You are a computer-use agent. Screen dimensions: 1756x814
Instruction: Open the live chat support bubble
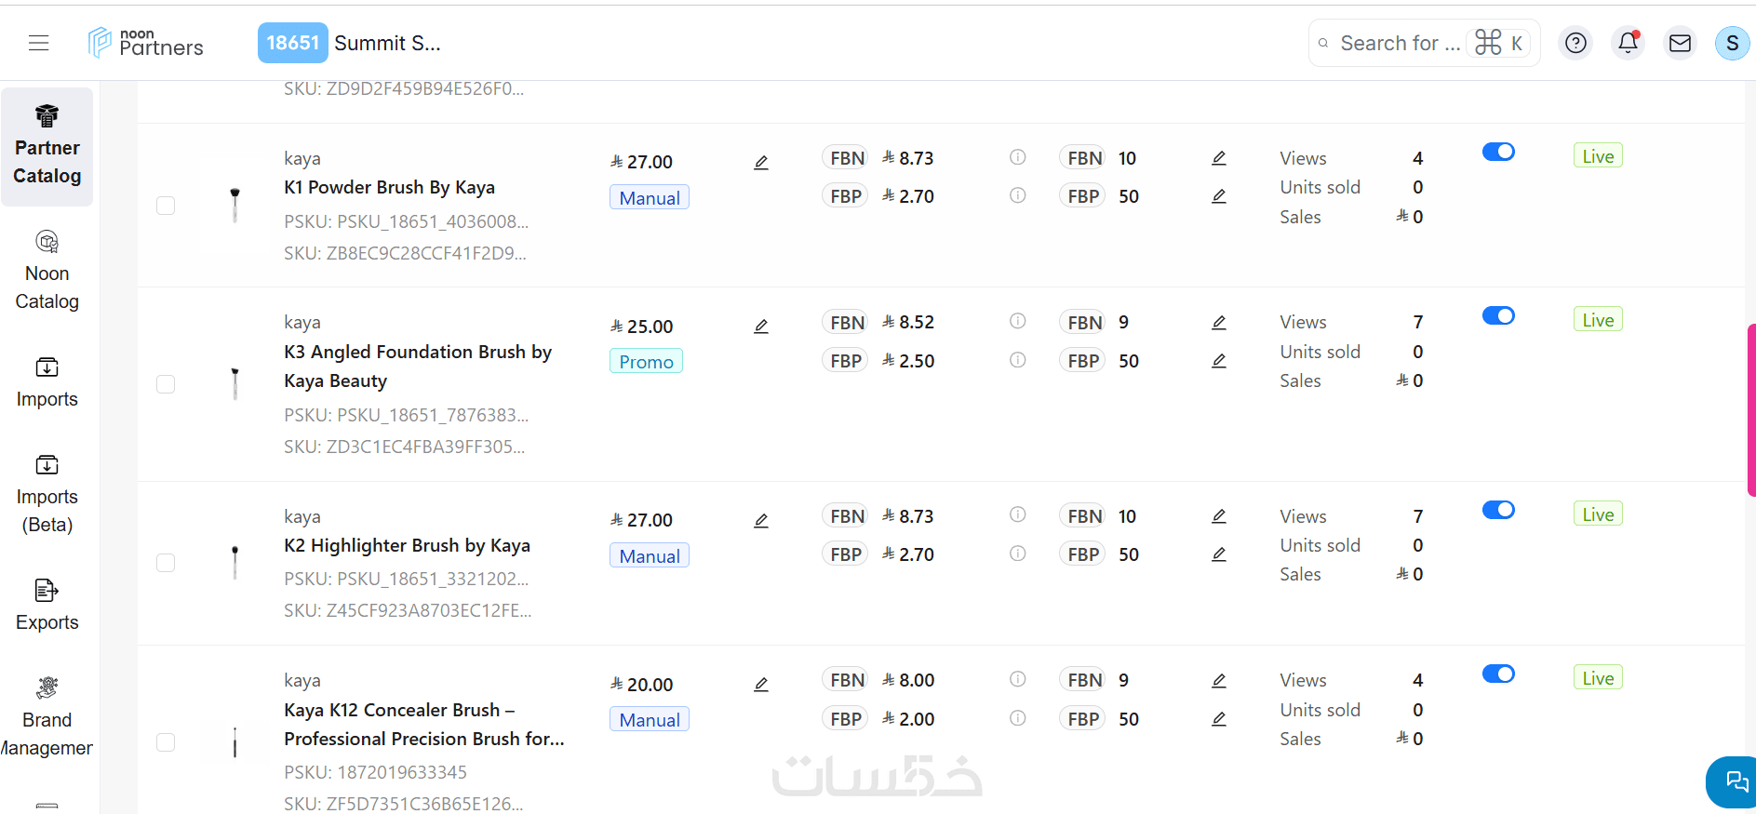(x=1735, y=781)
